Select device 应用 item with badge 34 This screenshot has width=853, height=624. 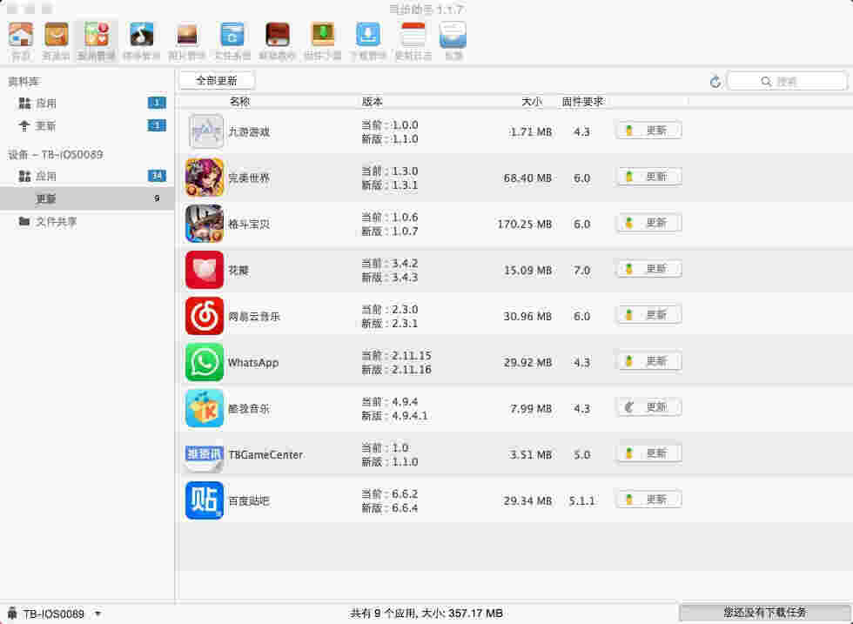coord(87,177)
